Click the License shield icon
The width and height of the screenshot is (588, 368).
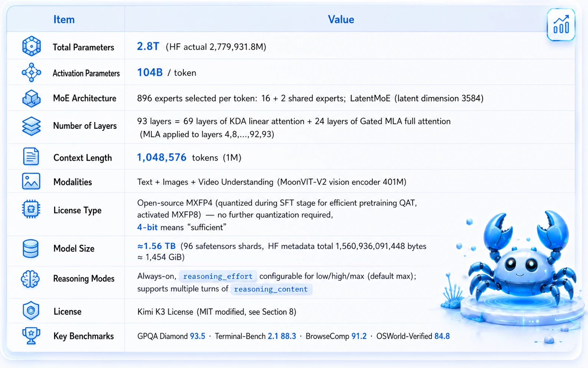point(31,310)
